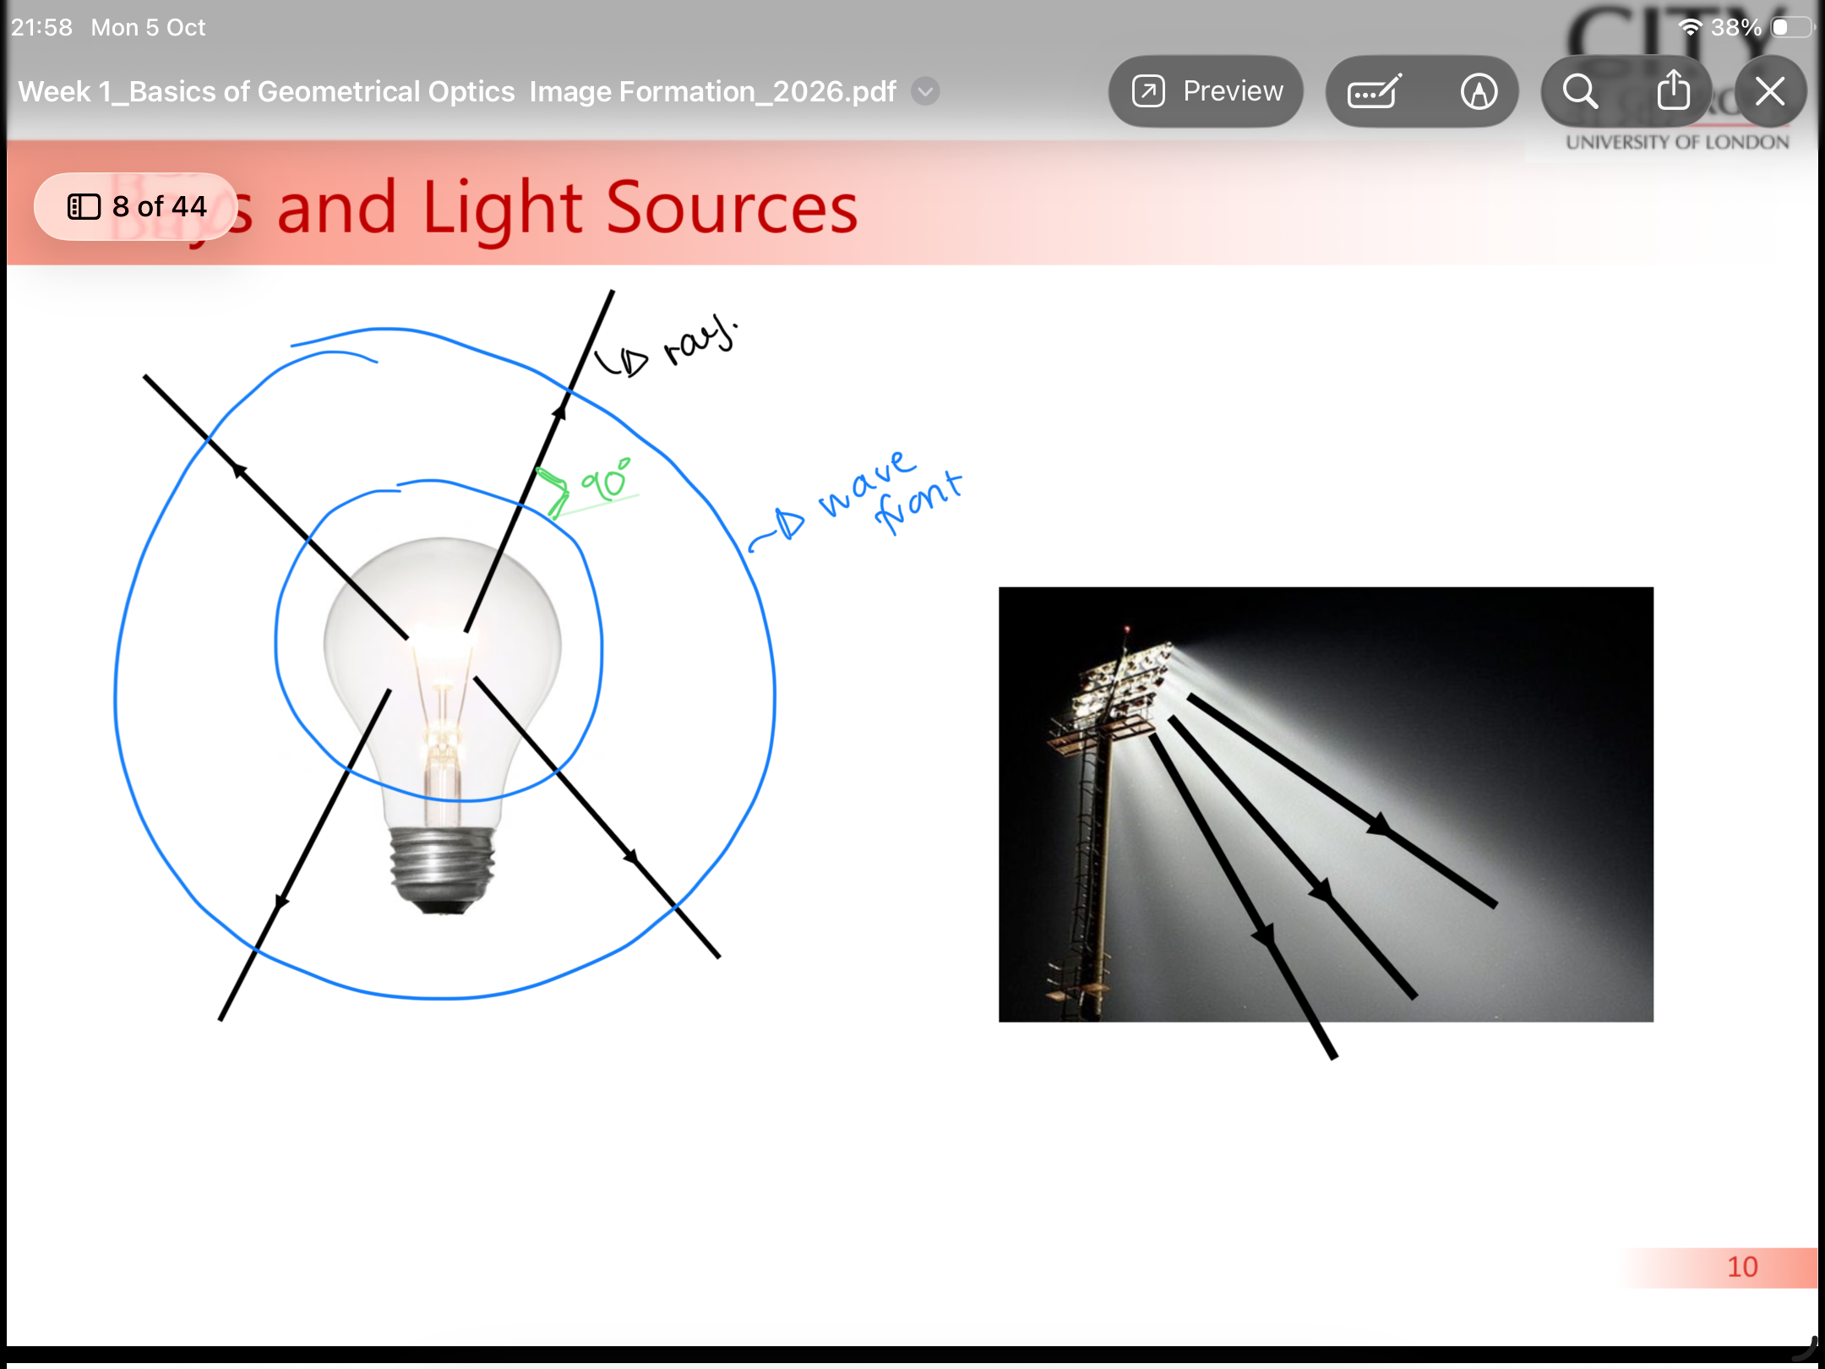Tap slide page number '10'
Image resolution: width=1825 pixels, height=1369 pixels.
pos(1741,1267)
